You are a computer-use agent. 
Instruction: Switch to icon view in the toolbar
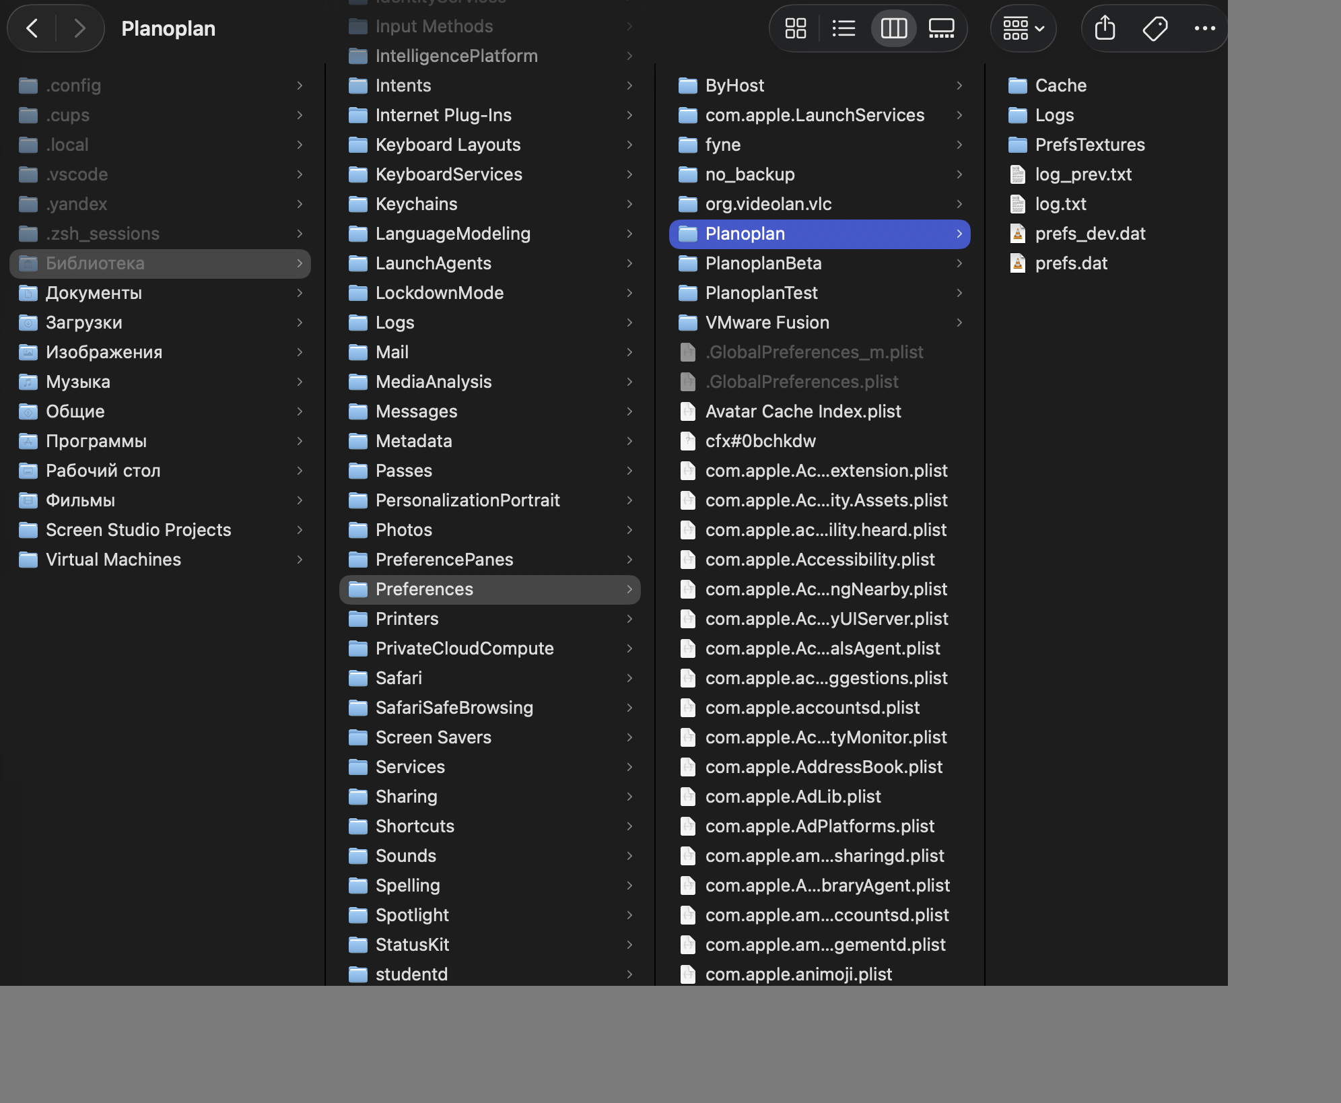pos(795,28)
